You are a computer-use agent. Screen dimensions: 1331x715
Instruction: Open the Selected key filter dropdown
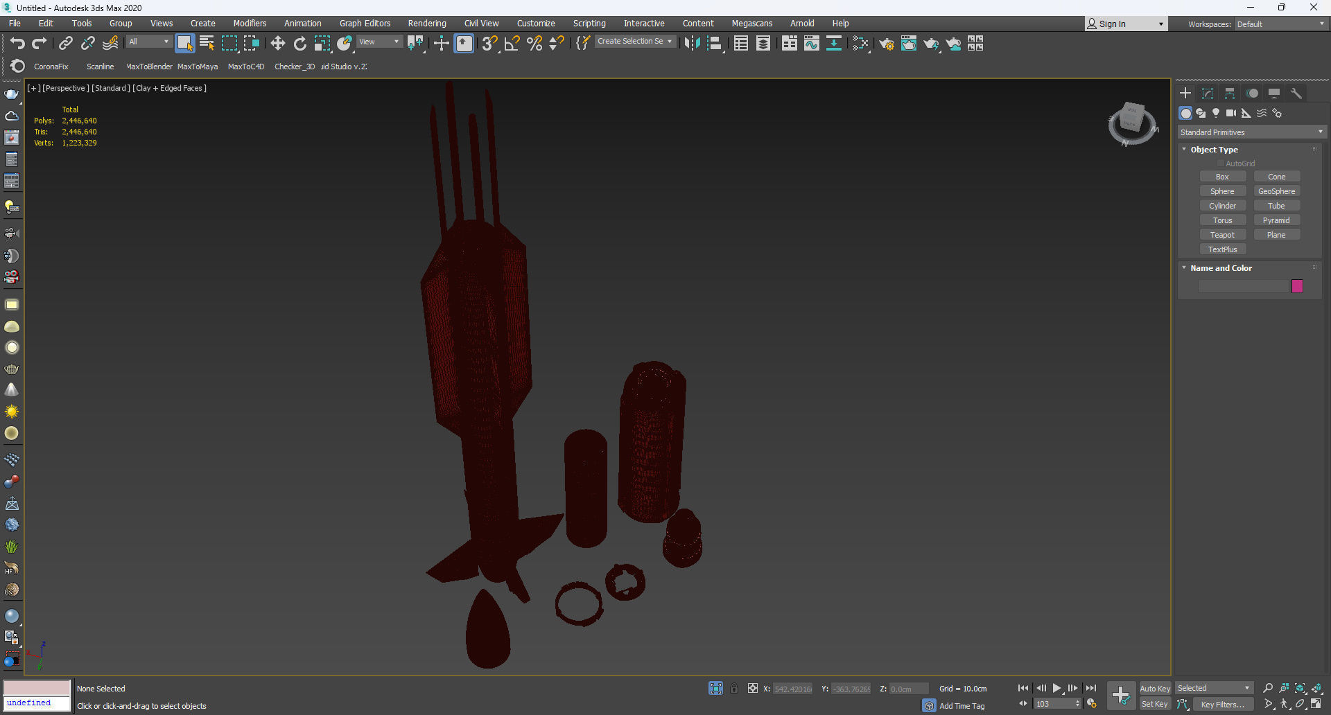(x=1214, y=688)
